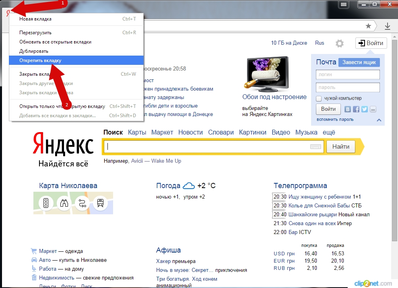This screenshot has height=288, width=398.
Task: Select Обновить все открытые вкладки
Action: tap(76, 42)
